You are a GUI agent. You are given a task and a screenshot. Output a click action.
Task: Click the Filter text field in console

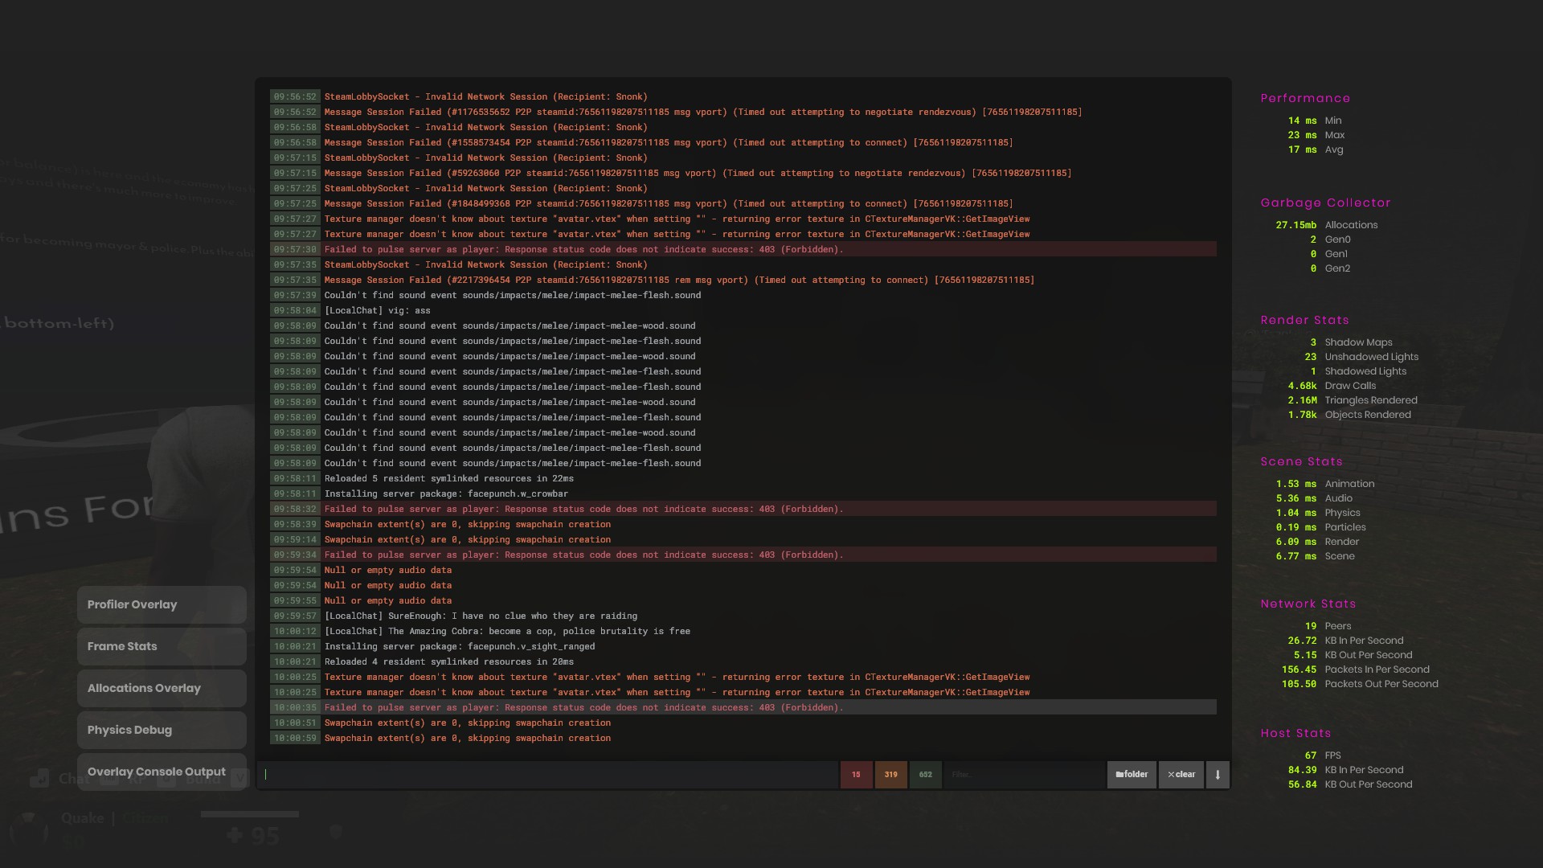click(1025, 775)
